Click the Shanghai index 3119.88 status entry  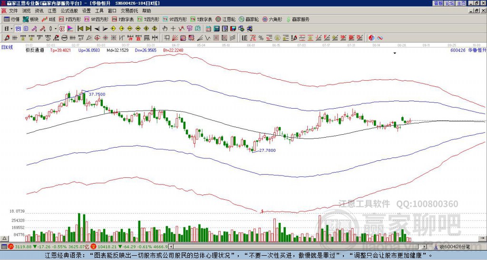click(48, 247)
